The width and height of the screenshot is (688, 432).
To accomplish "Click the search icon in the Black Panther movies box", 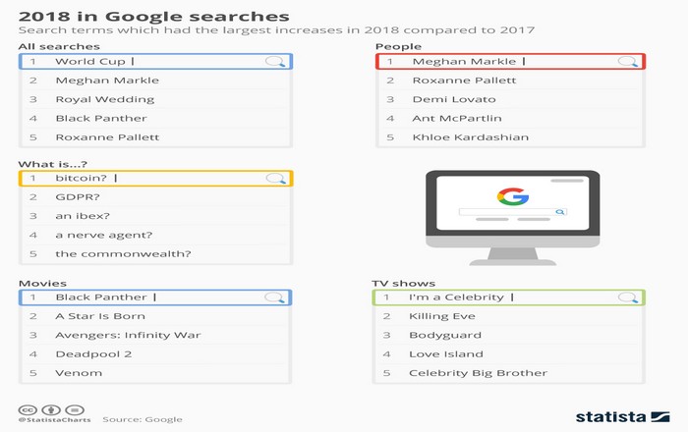I will click(x=274, y=297).
